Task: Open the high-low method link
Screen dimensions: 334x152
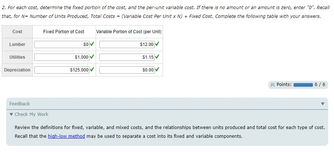Action: point(67,136)
